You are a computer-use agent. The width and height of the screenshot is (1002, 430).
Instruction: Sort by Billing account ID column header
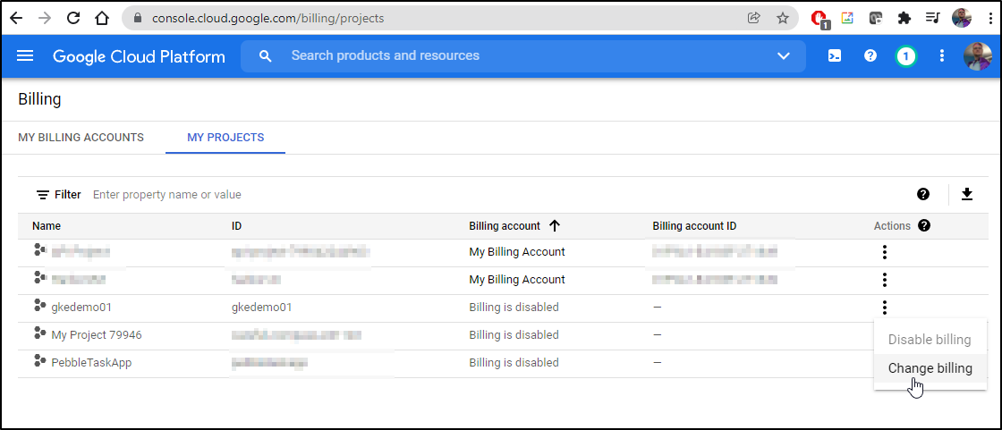694,225
